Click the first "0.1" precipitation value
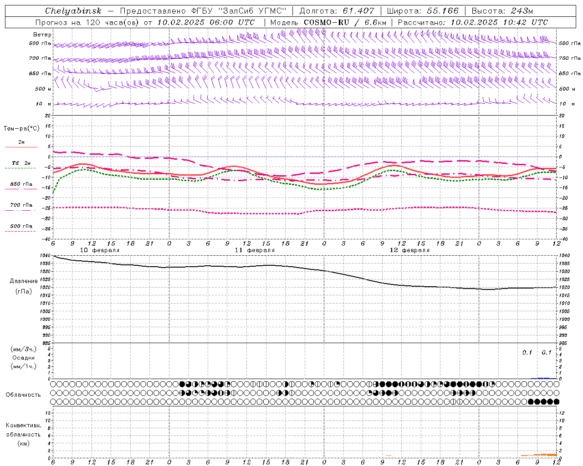The image size is (583, 466). coord(527,352)
